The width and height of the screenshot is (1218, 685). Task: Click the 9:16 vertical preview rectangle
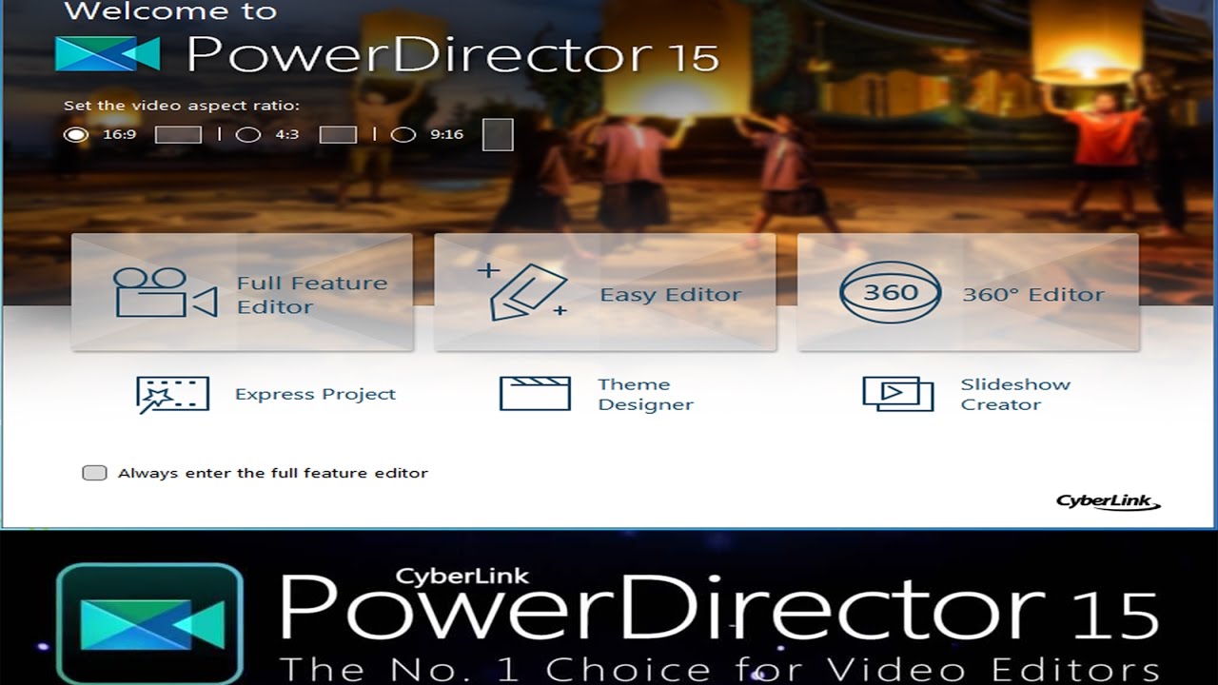498,134
